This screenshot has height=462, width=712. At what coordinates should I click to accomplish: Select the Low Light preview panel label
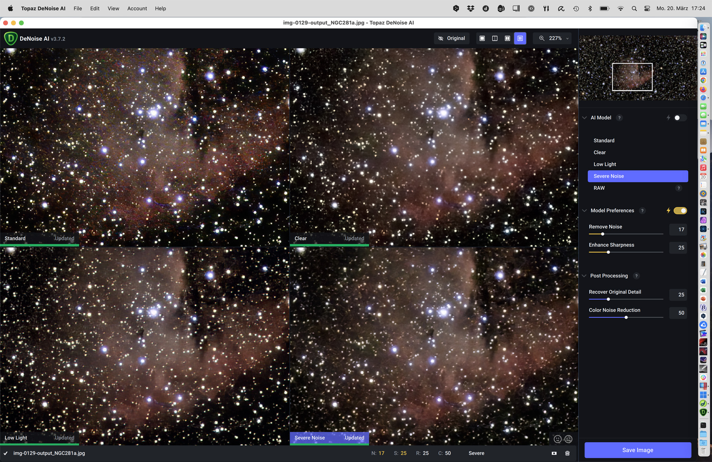click(40, 437)
